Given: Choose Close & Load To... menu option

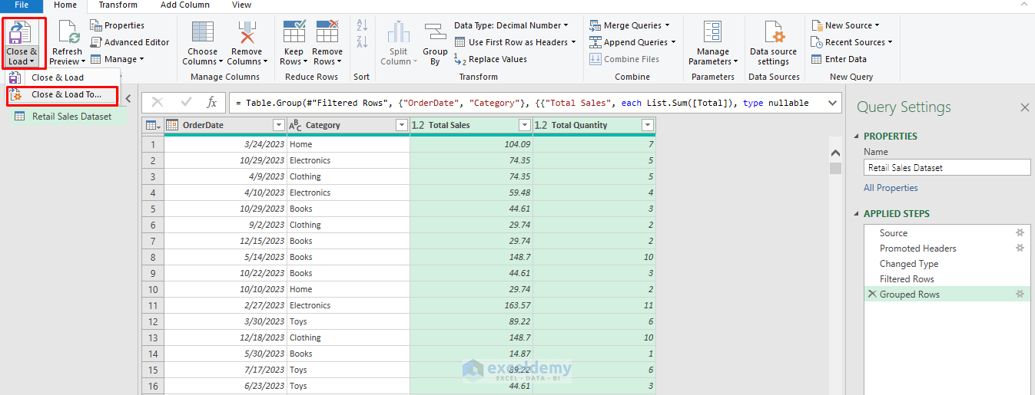Looking at the screenshot, I should click(62, 95).
